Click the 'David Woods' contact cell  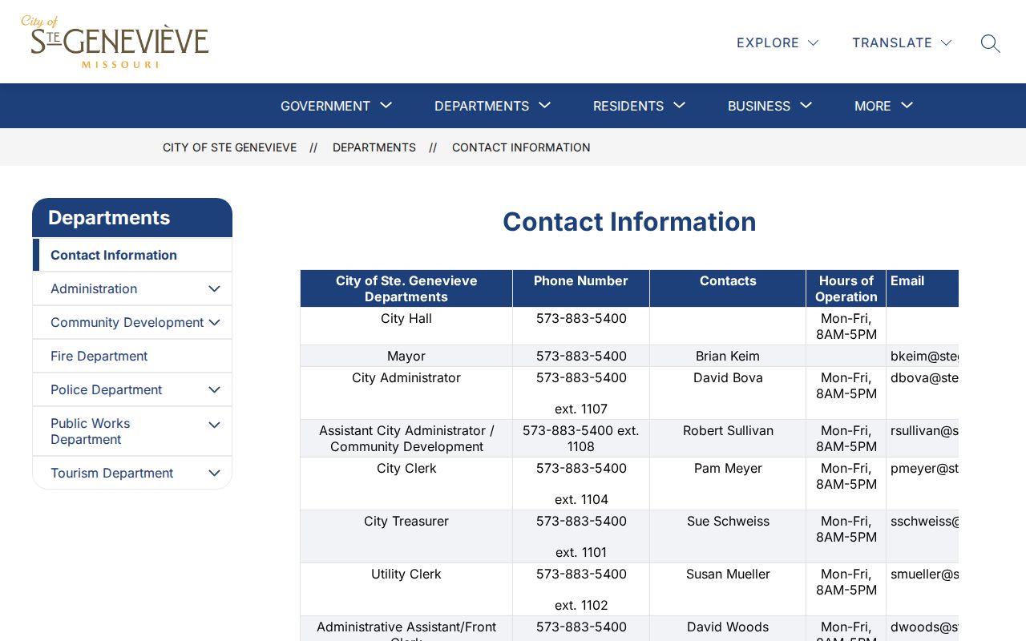point(728,627)
